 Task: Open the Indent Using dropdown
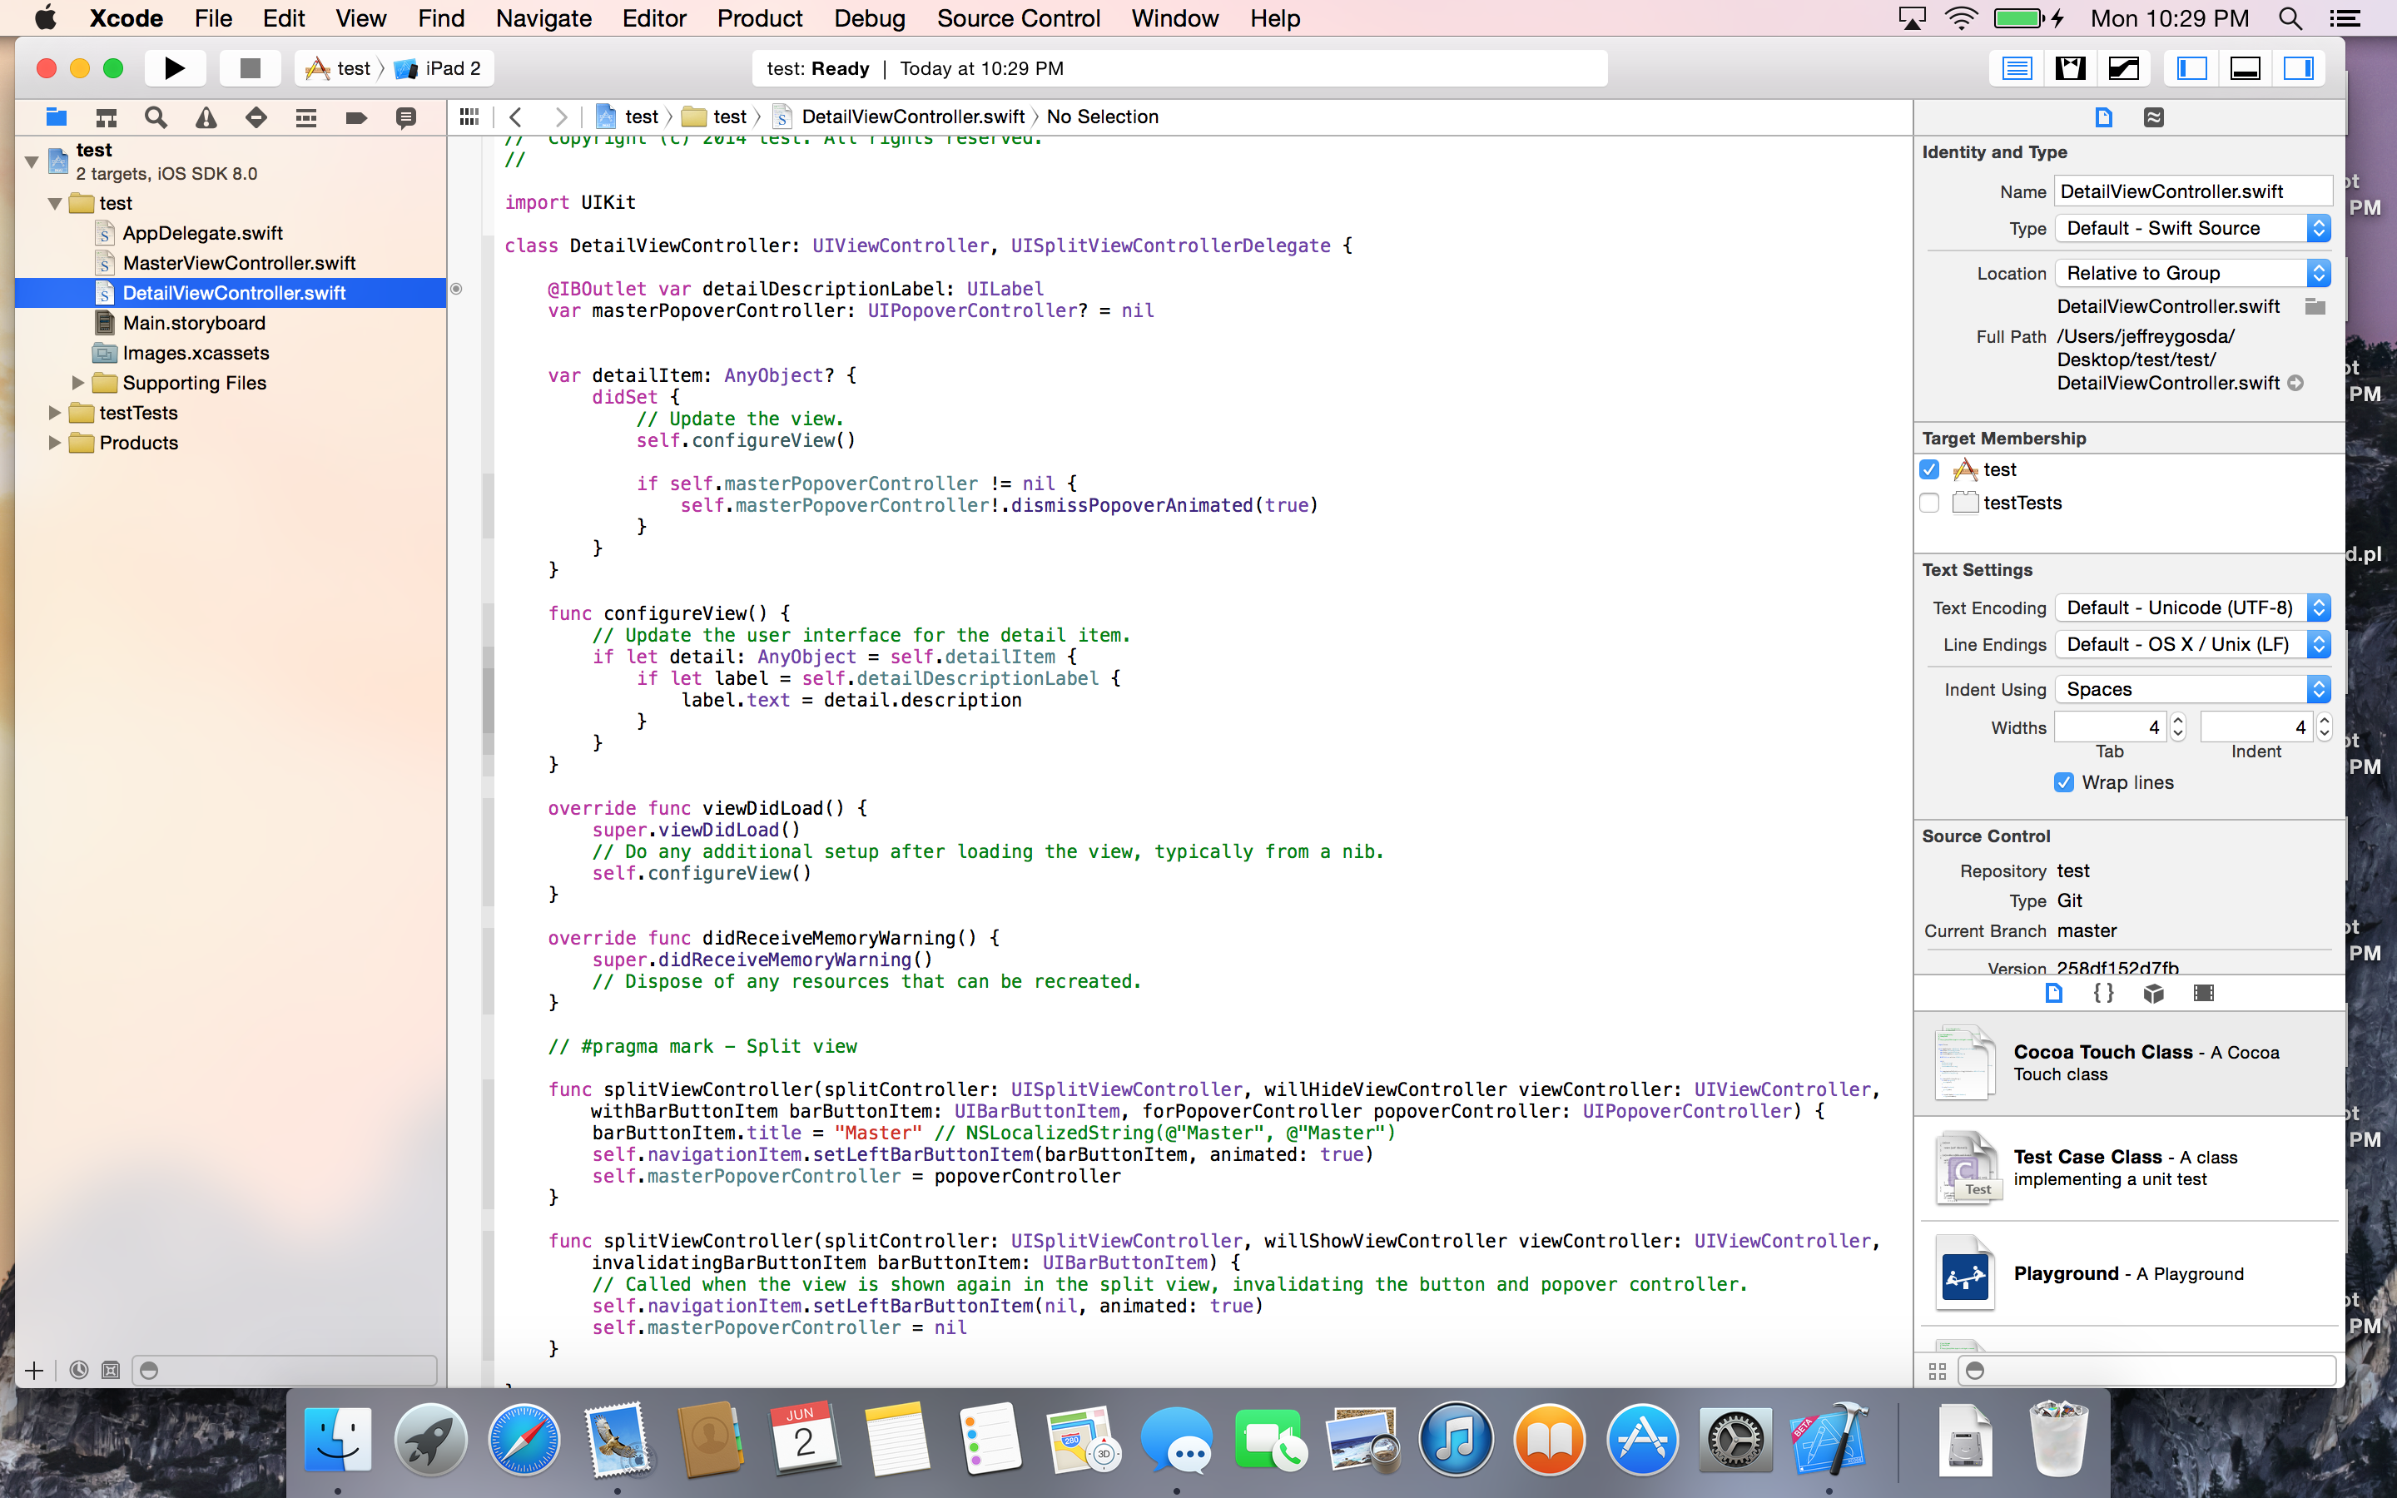click(2192, 690)
